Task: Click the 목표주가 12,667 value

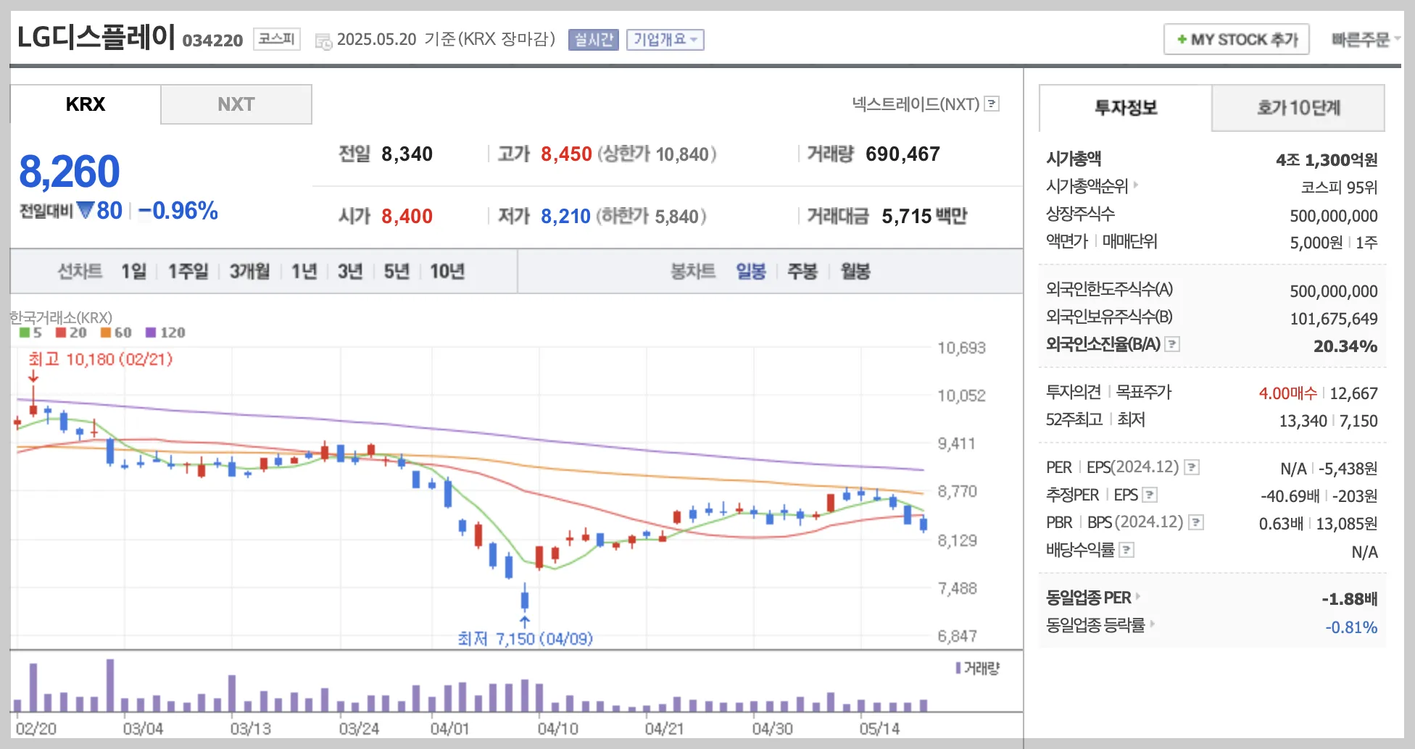Action: click(x=1353, y=393)
